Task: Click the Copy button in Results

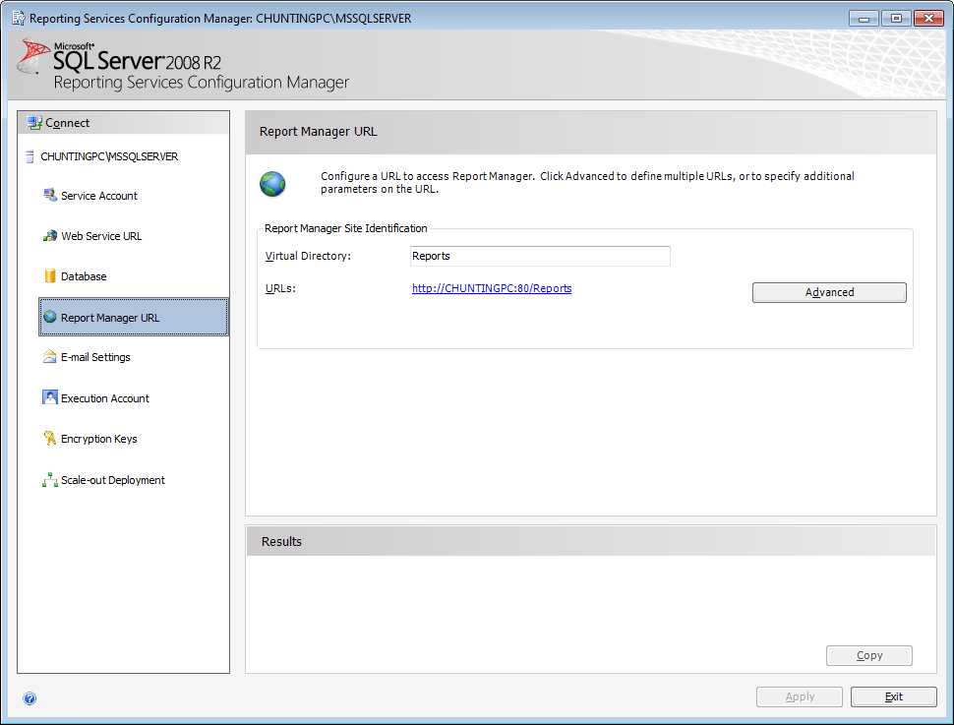Action: click(868, 655)
